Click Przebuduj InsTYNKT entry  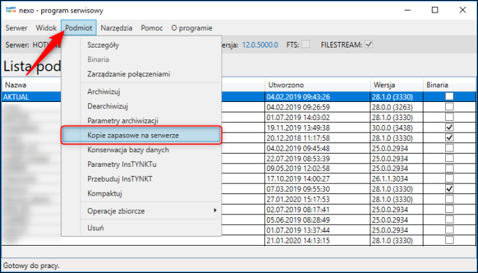pos(141,179)
